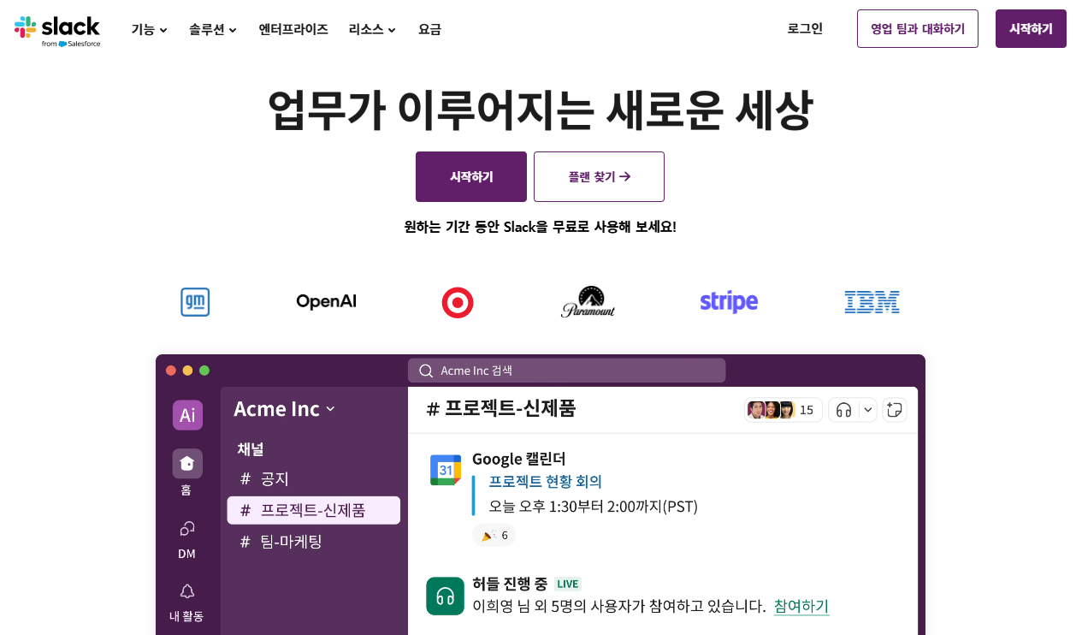Click 참여하기 link to join huddle
The image size is (1082, 635).
coord(801,606)
